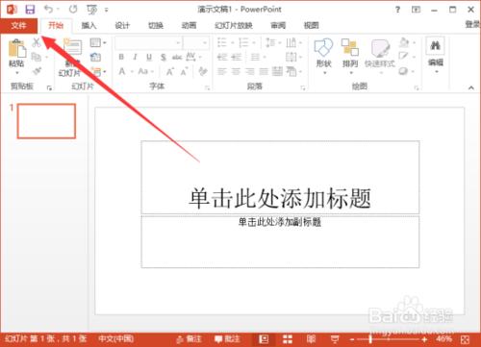This screenshot has width=481, height=347.
Task: Click Decrease Font Size icon
Action: tap(184, 71)
